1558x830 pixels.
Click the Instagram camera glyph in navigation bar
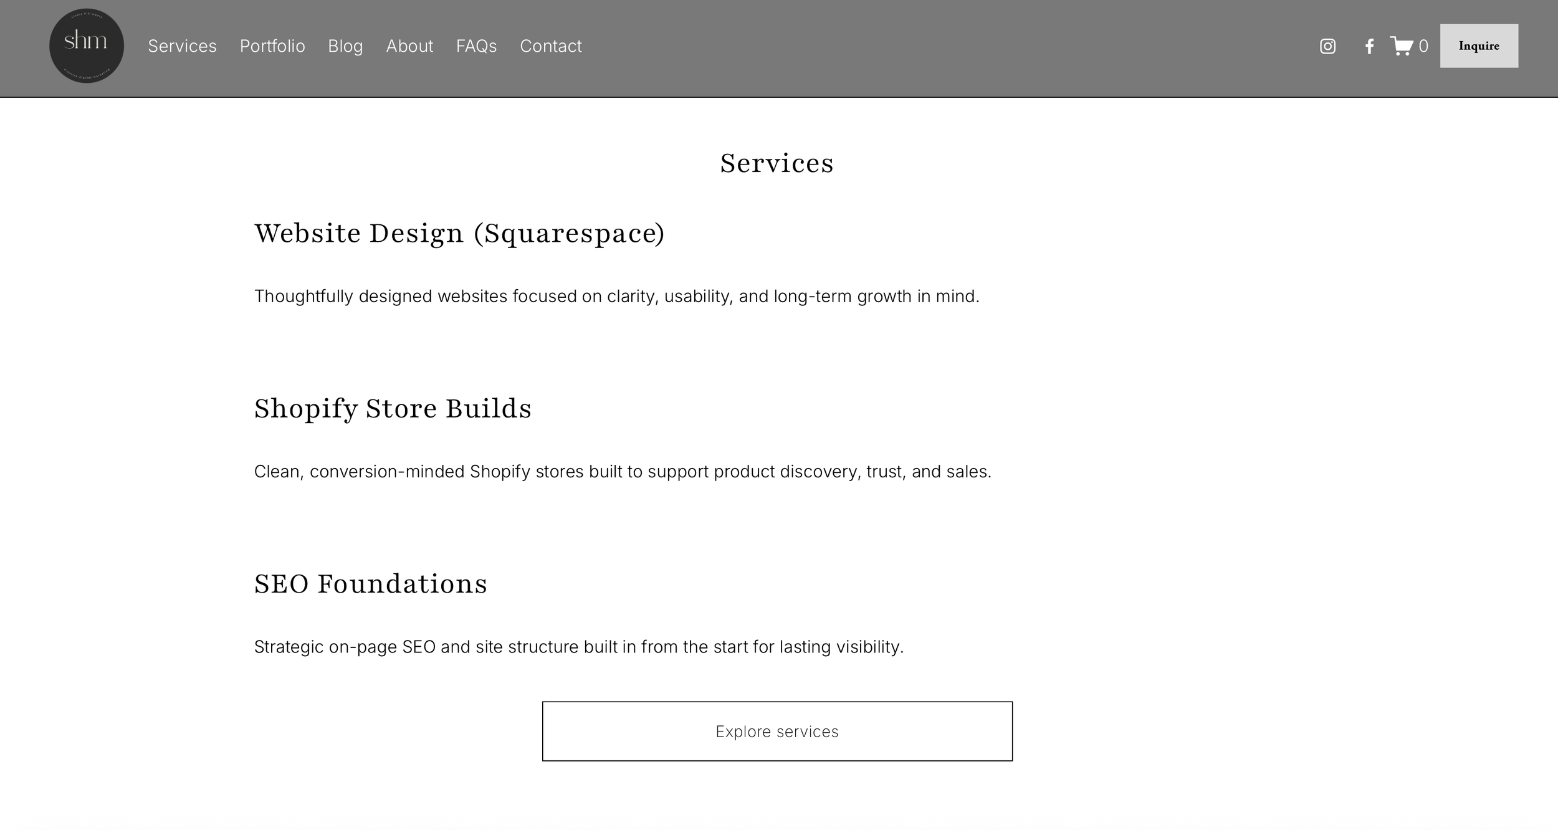point(1327,46)
